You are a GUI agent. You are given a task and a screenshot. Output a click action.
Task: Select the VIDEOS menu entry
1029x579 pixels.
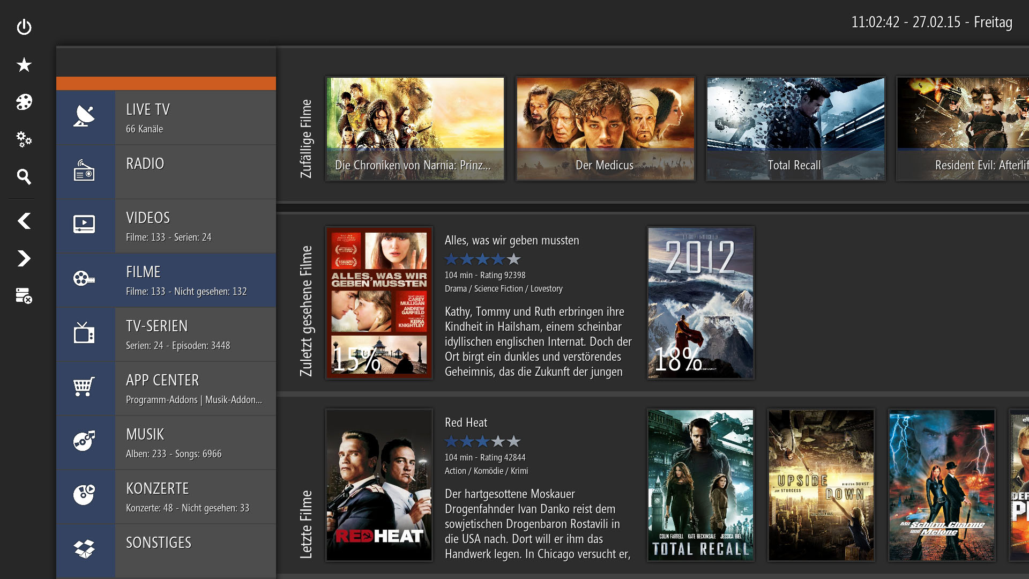(x=166, y=226)
